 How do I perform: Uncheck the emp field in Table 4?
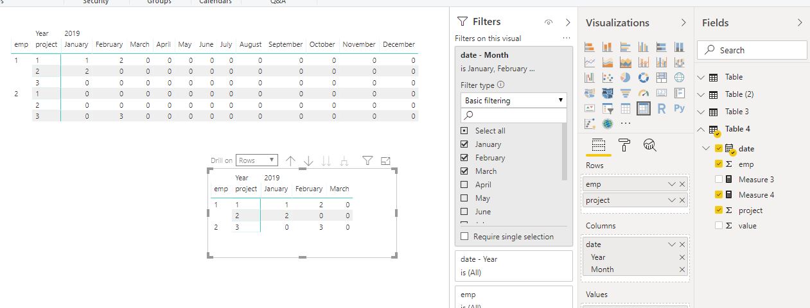pyautogui.click(x=719, y=164)
